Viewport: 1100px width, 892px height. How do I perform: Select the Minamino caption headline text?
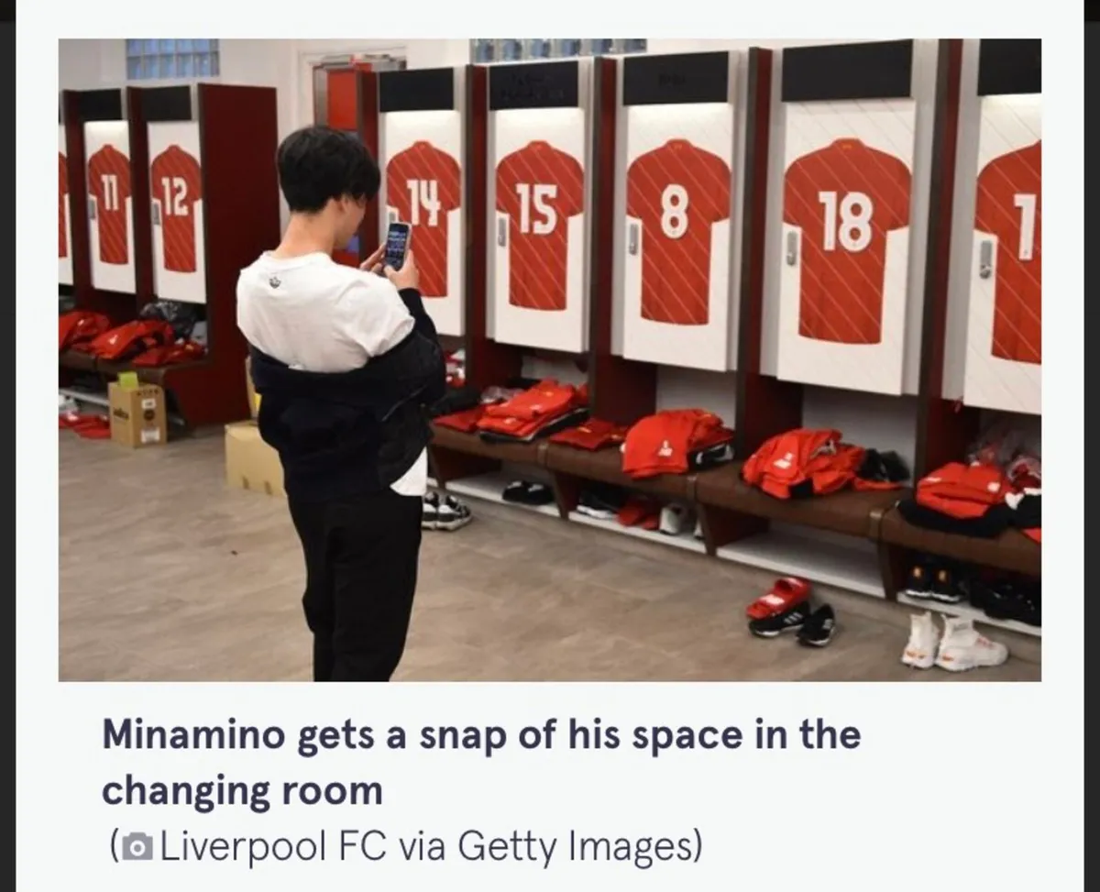point(481,761)
